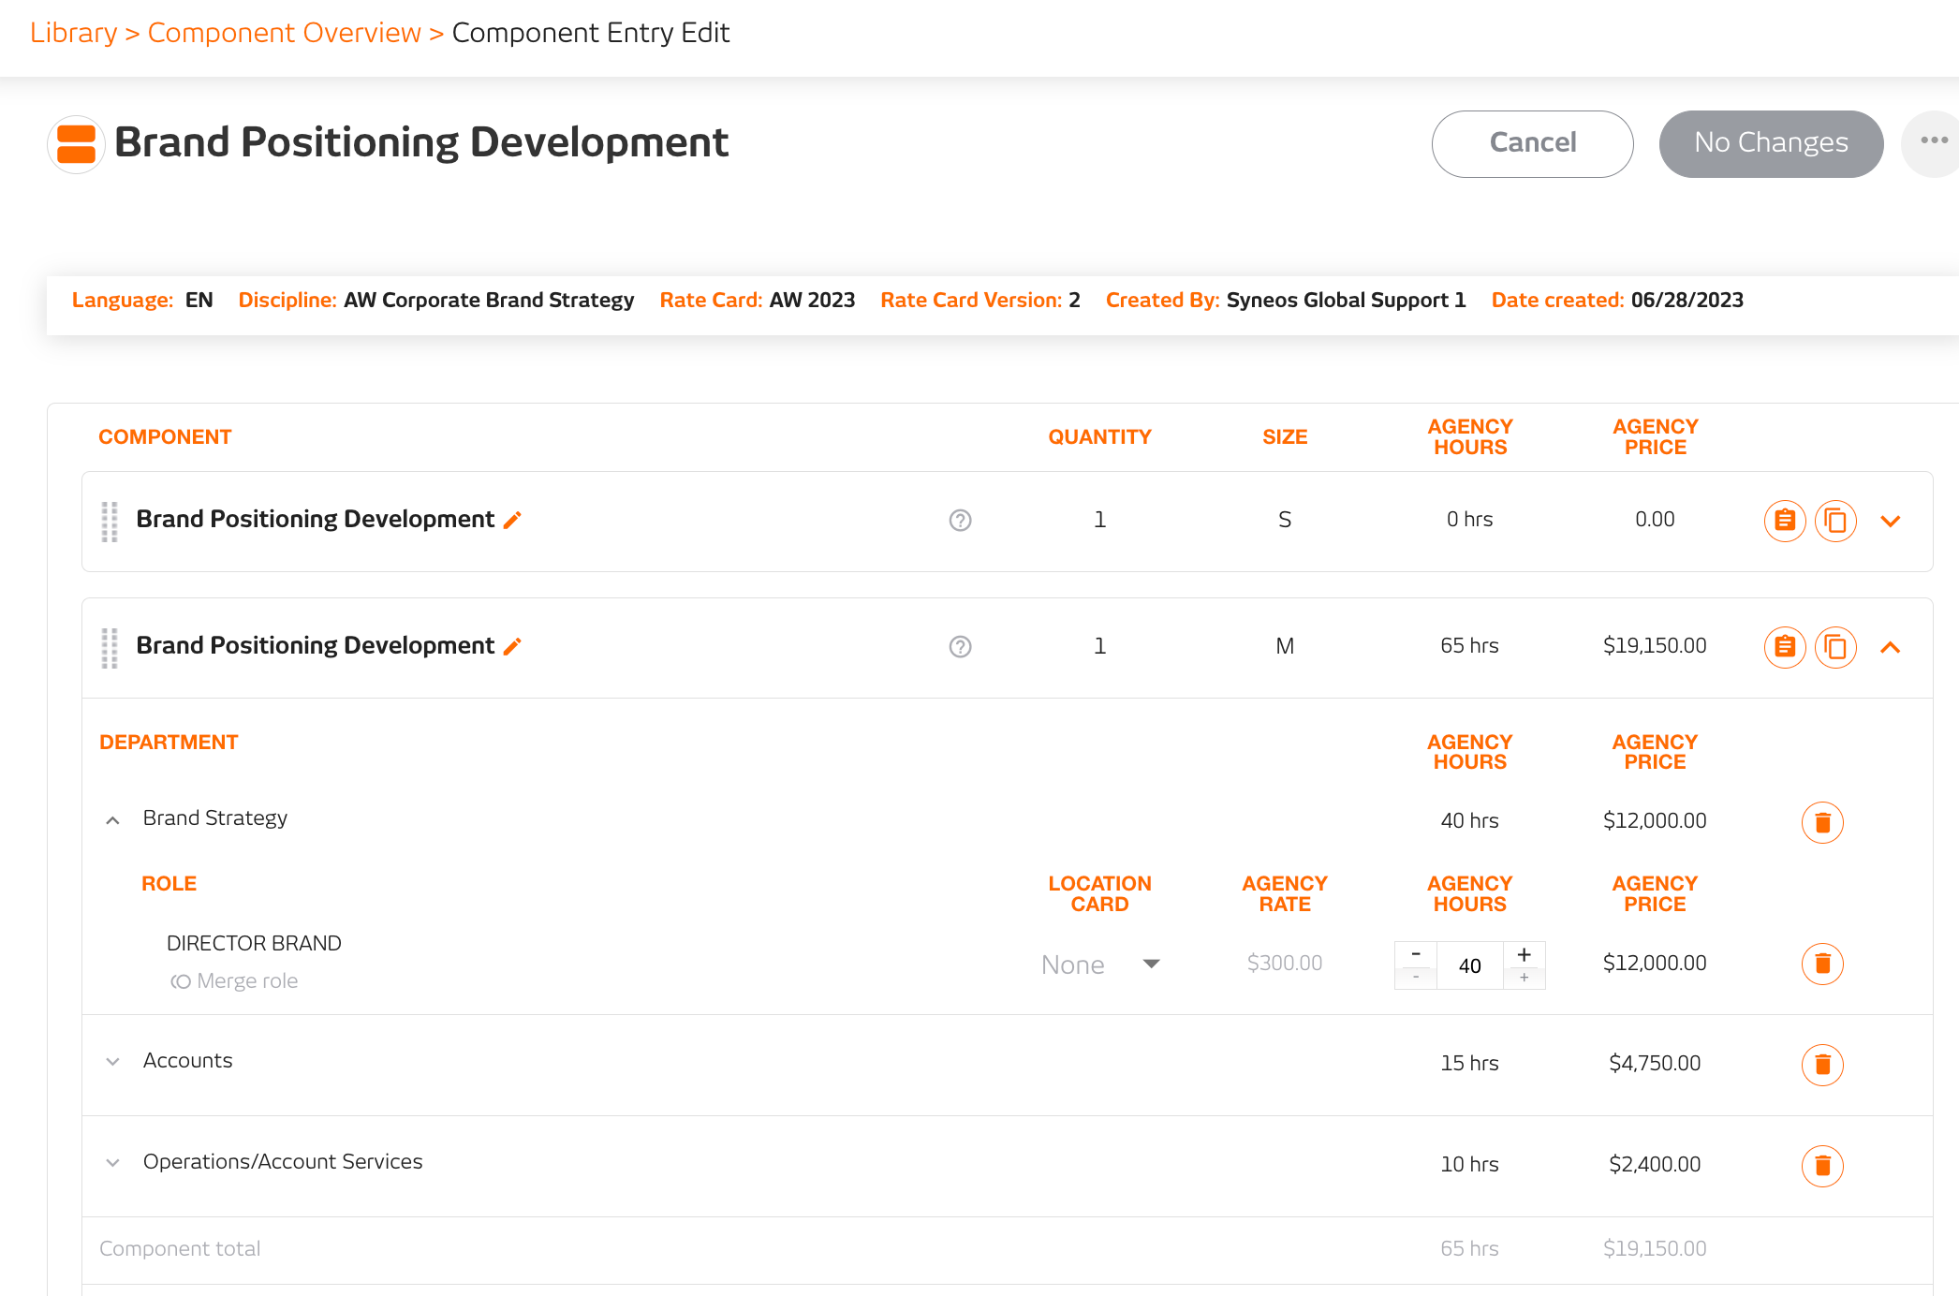The height and width of the screenshot is (1296, 1959).
Task: Toggle Merge role for DIRECTOR BRAND
Action: (233, 979)
